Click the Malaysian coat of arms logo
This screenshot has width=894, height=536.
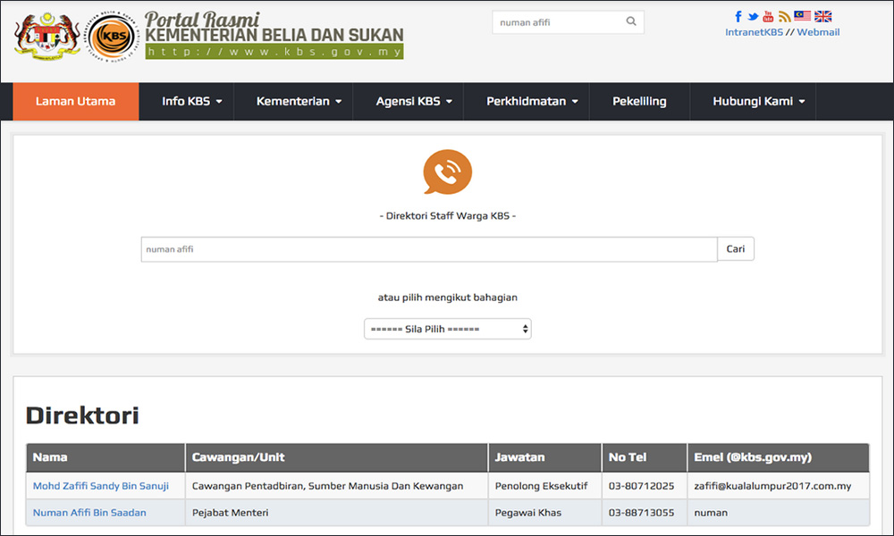(47, 36)
